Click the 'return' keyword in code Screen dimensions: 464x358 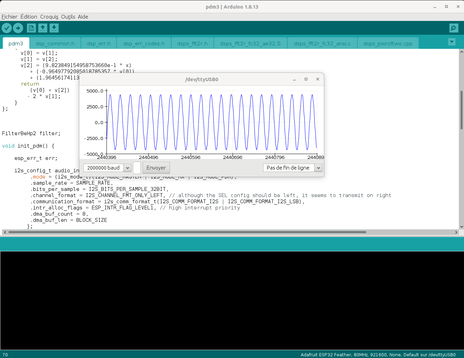click(30, 84)
